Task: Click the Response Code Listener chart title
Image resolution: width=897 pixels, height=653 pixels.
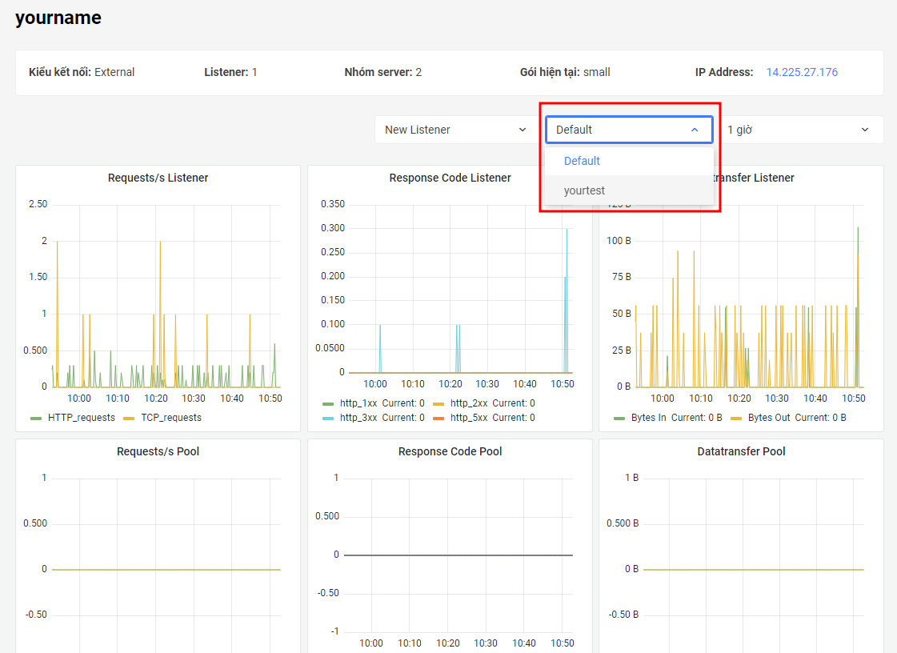Action: (x=451, y=178)
